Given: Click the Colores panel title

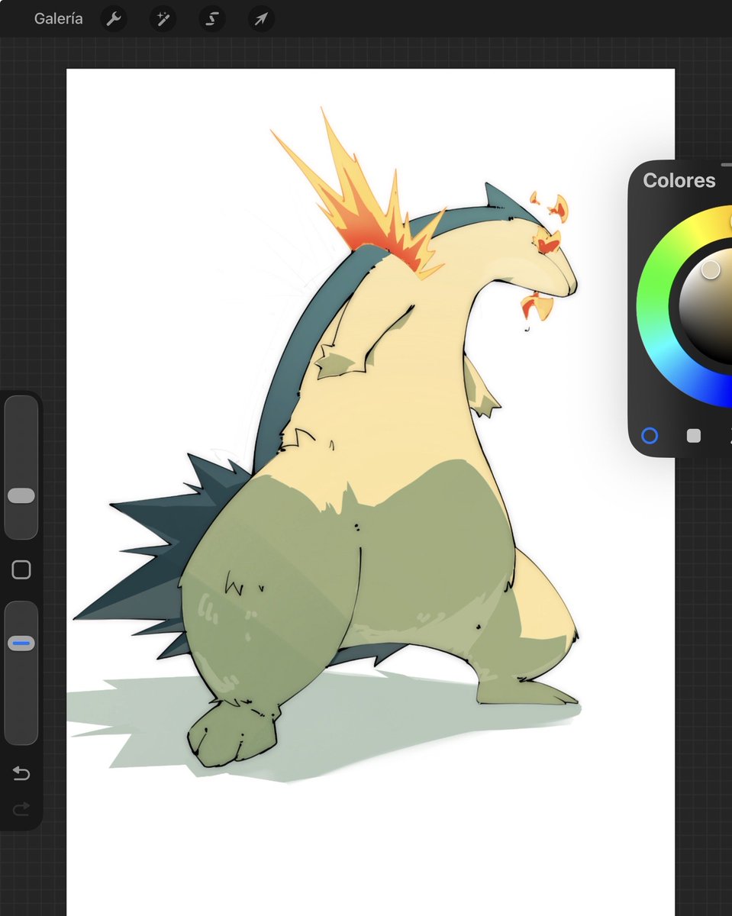Looking at the screenshot, I should click(679, 180).
